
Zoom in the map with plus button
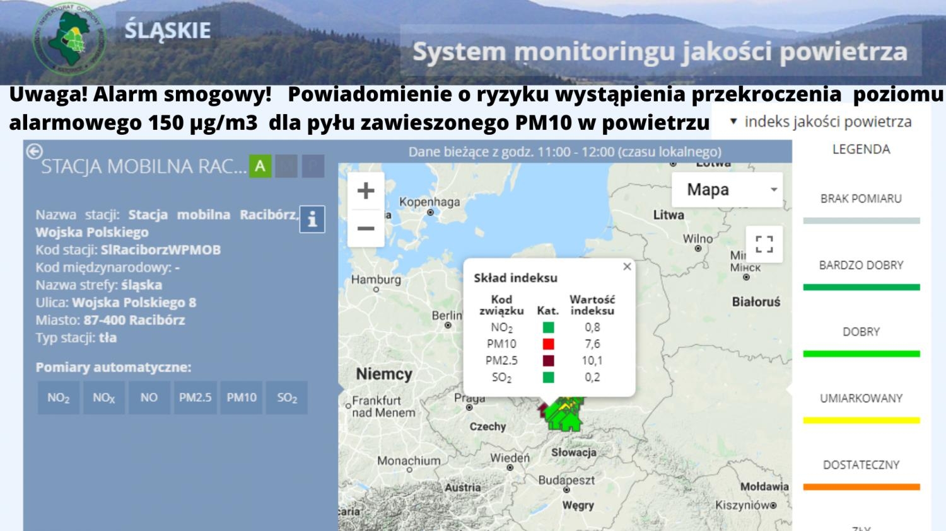[x=366, y=191]
